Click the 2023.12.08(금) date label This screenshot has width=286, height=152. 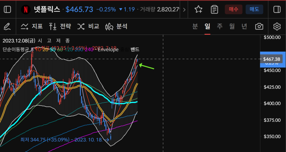tap(19, 41)
